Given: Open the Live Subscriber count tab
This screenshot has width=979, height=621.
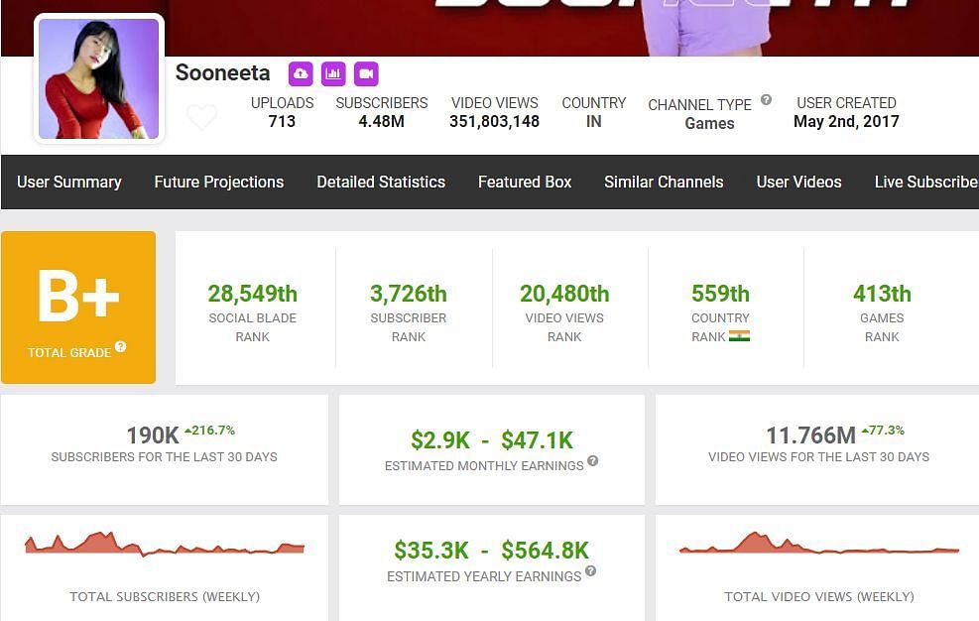Looking at the screenshot, I should coord(924,183).
